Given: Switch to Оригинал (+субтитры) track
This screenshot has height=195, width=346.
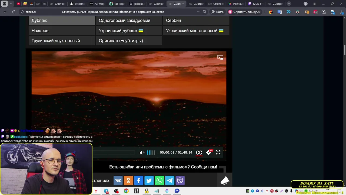Looking at the screenshot, I should coord(129,41).
